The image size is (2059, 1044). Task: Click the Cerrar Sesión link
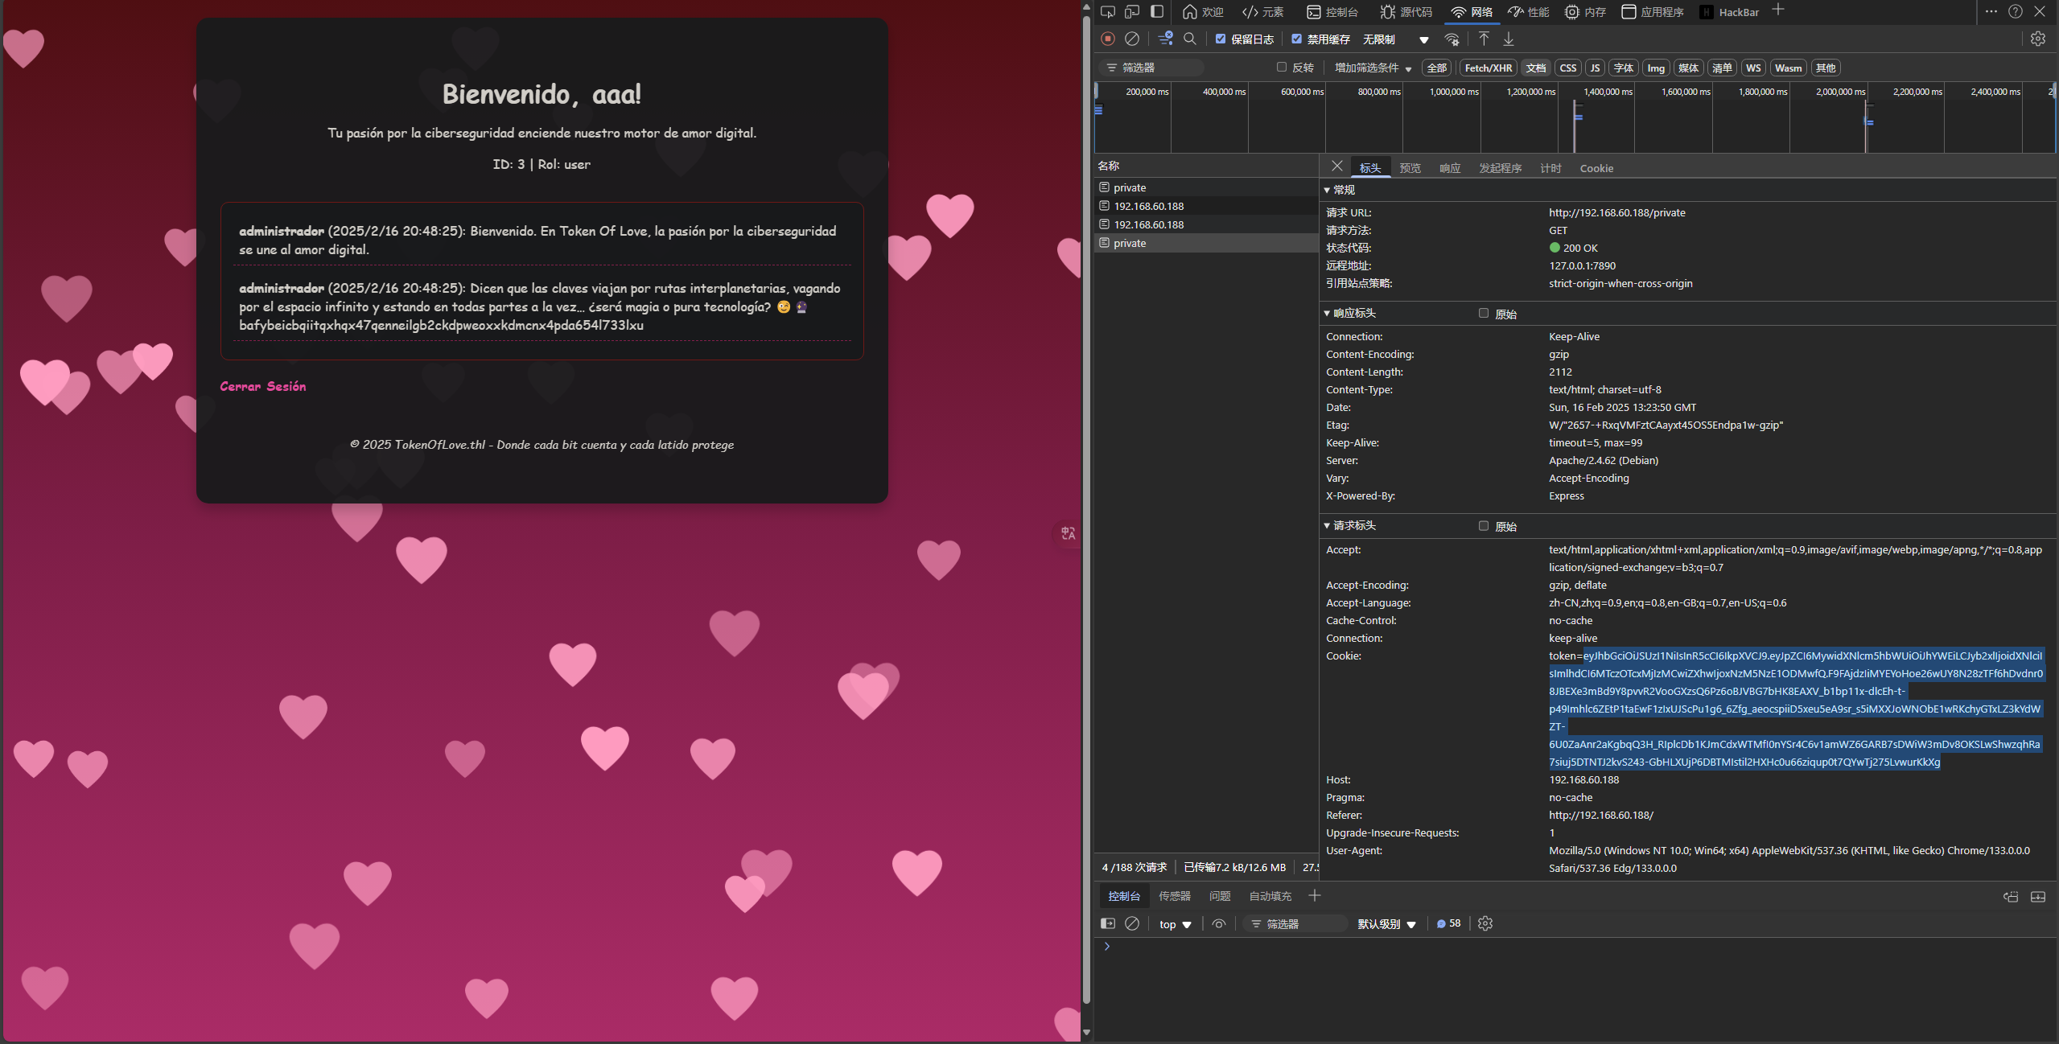click(263, 386)
